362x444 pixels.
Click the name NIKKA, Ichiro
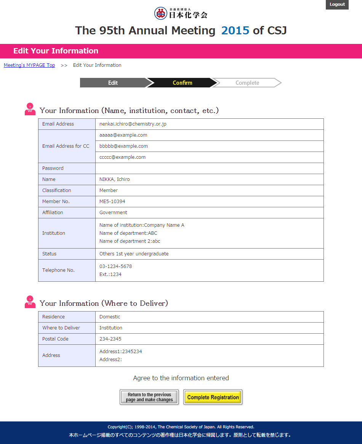pyautogui.click(x=114, y=179)
